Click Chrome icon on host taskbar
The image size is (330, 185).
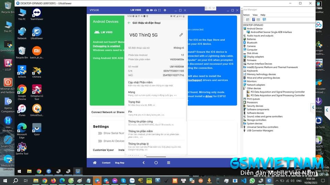point(45,181)
